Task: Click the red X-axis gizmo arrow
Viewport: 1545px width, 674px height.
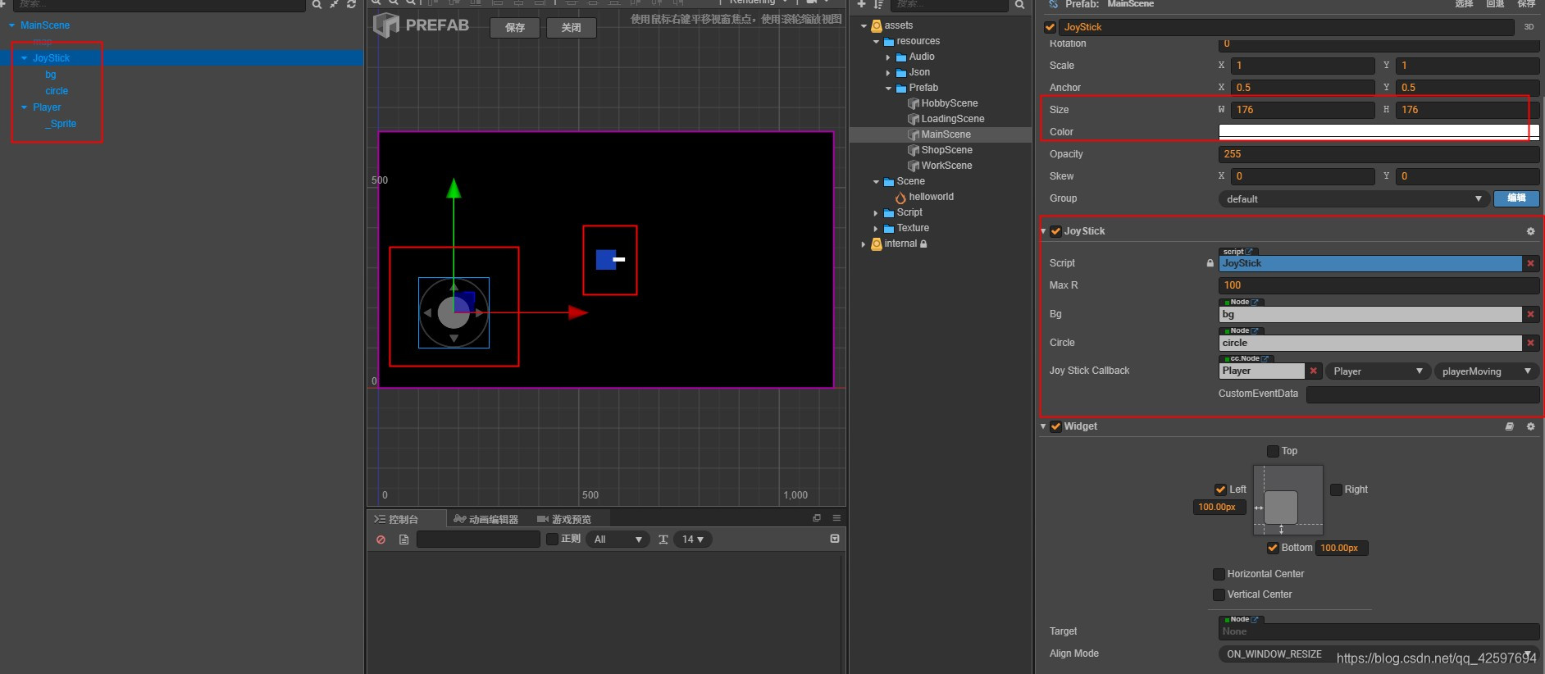Action: tap(578, 312)
